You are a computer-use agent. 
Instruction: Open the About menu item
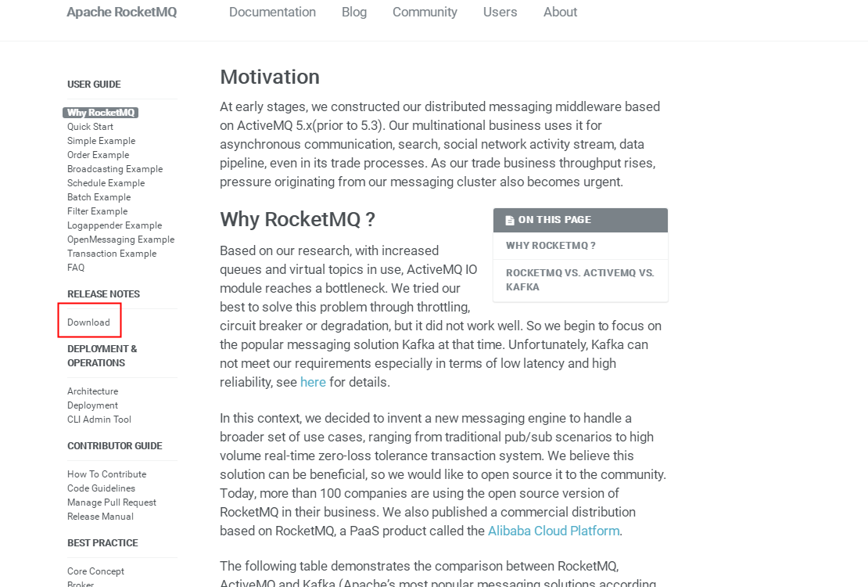(560, 13)
